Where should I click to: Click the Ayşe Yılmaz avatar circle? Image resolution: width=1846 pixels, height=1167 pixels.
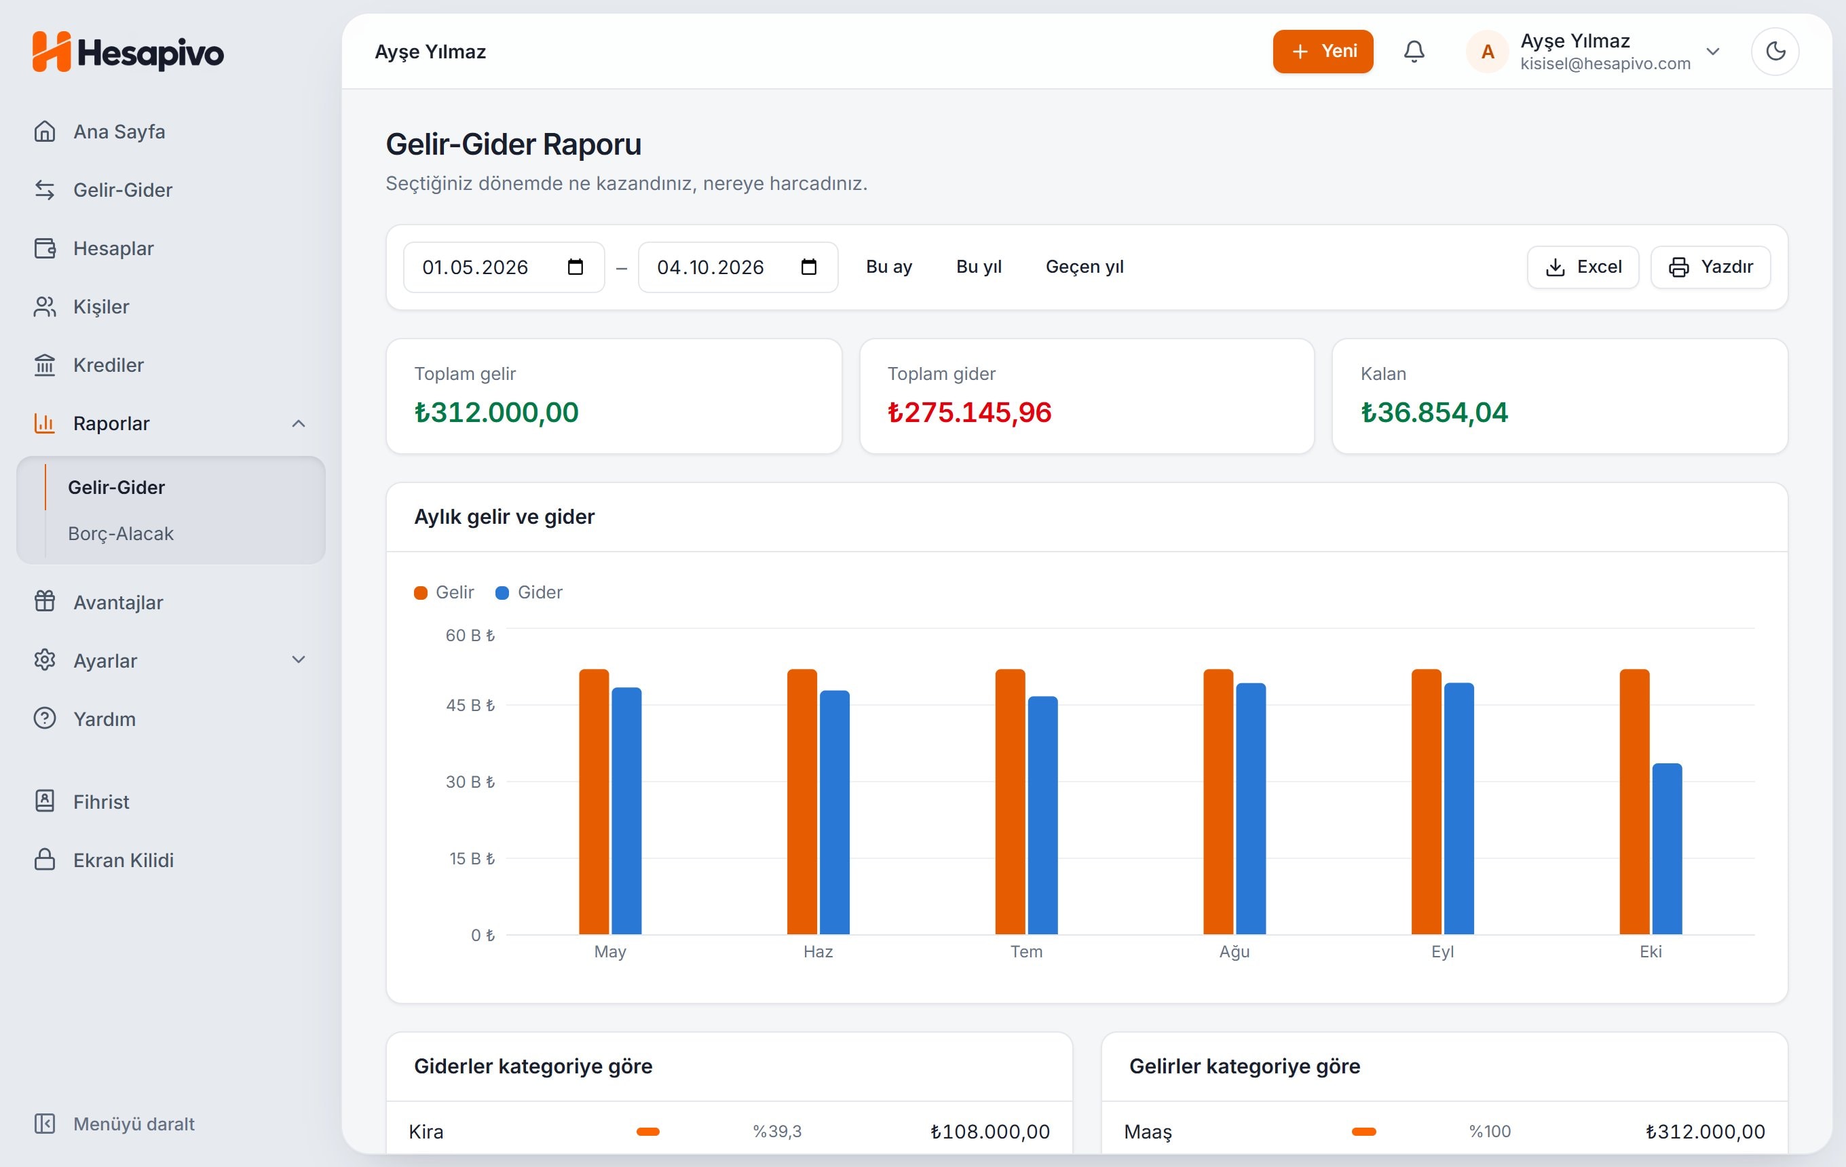click(x=1487, y=52)
